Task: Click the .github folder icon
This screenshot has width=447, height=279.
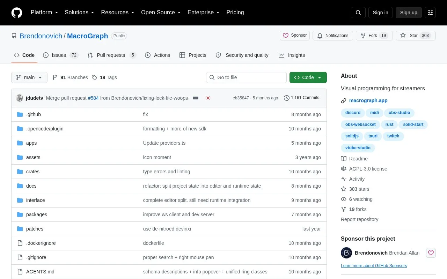Action: pos(20,114)
